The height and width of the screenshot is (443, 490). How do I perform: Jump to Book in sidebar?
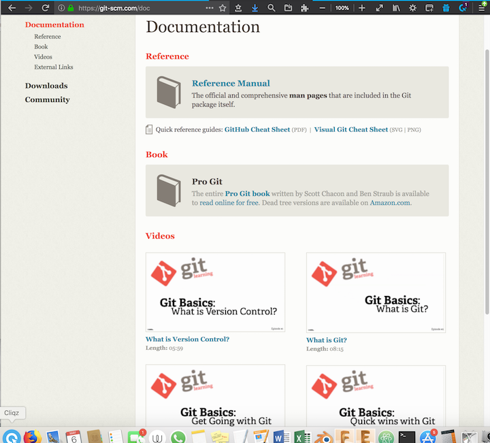coord(41,47)
